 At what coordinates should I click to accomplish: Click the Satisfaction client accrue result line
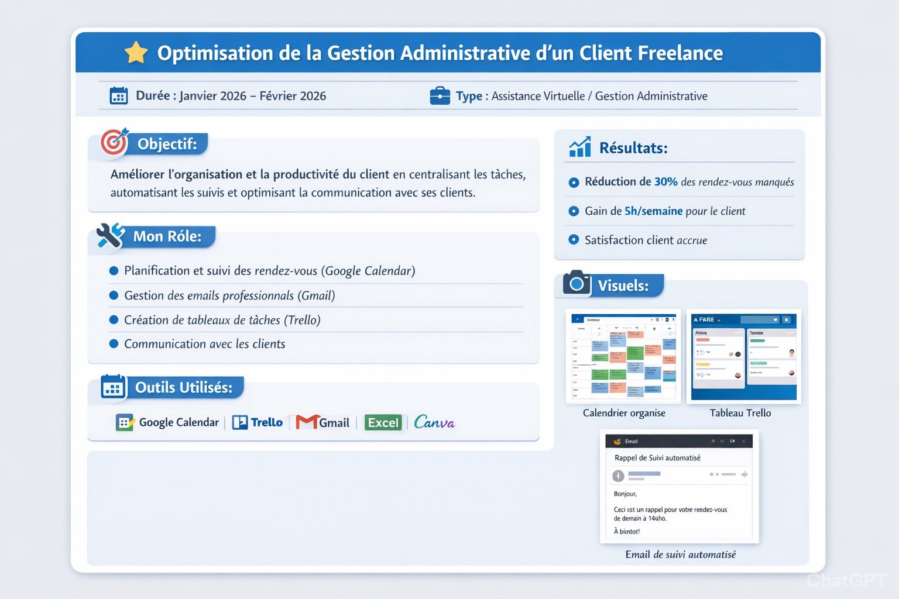pyautogui.click(x=646, y=240)
